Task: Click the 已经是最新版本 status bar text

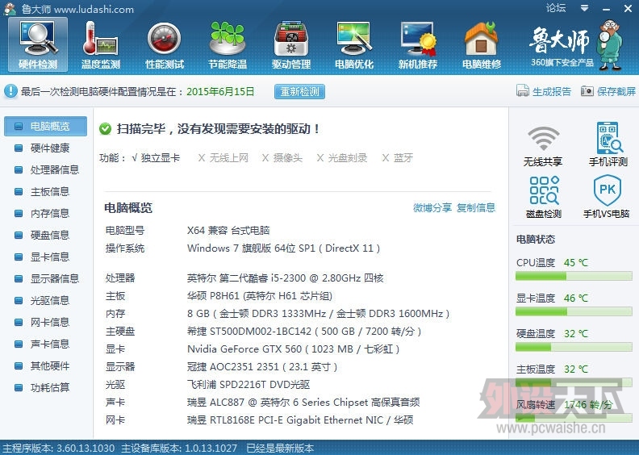Action: pos(280,448)
